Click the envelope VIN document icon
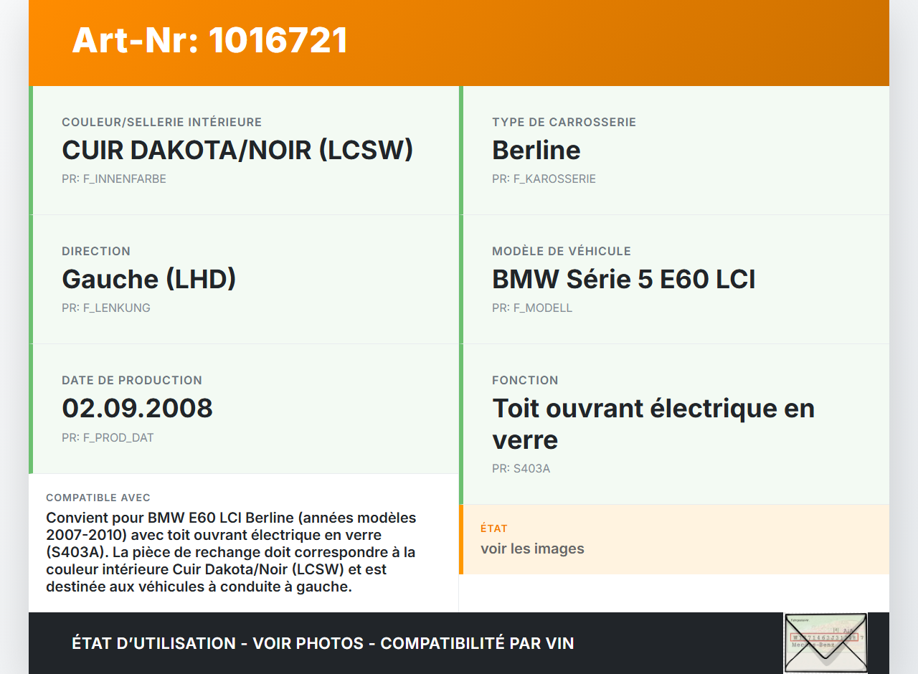This screenshot has width=918, height=674. click(x=825, y=642)
